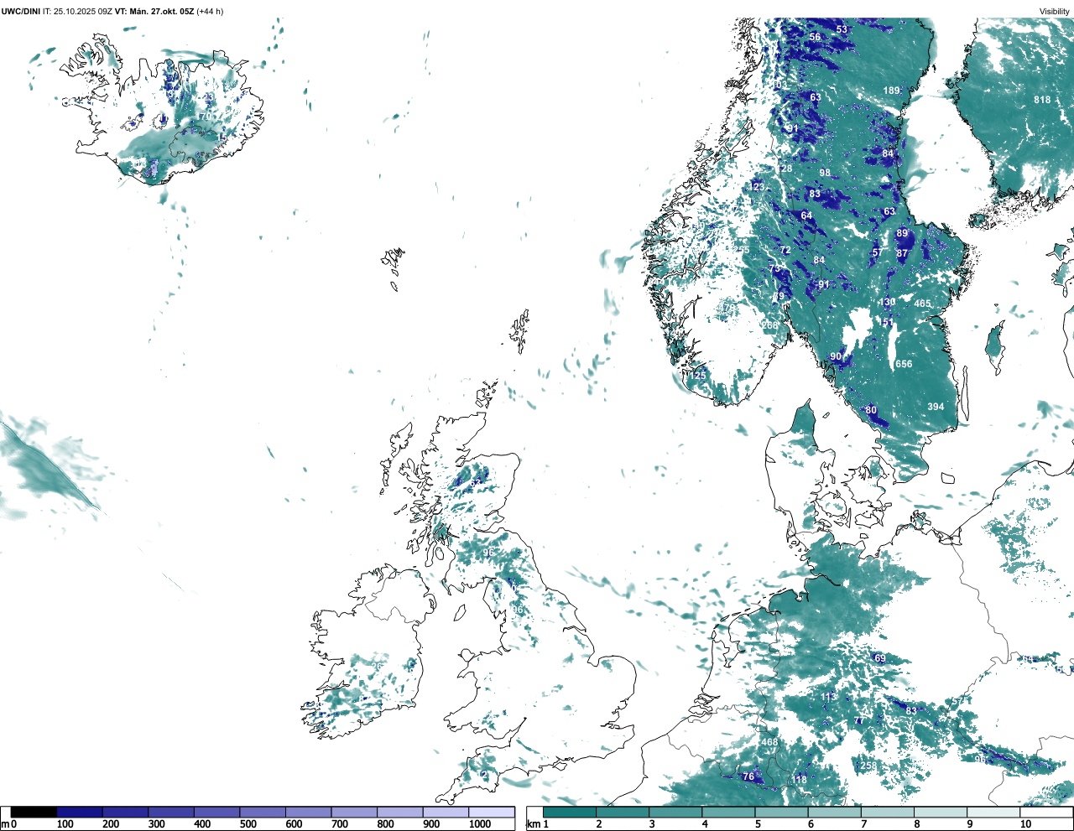Image resolution: width=1074 pixels, height=831 pixels.
Task: Click the 'Visibility' title label
Action: pyautogui.click(x=1055, y=12)
